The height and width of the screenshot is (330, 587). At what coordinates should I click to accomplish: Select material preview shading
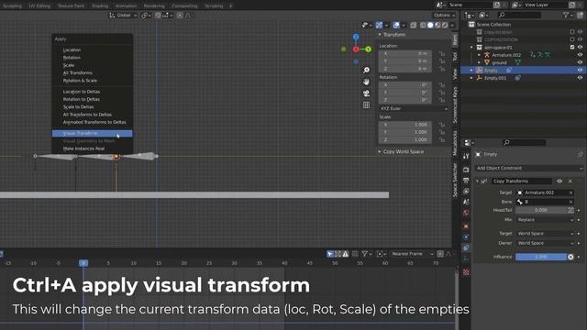[x=437, y=25]
